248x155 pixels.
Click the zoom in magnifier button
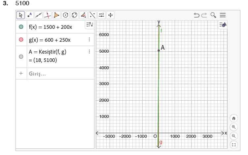[234, 127]
